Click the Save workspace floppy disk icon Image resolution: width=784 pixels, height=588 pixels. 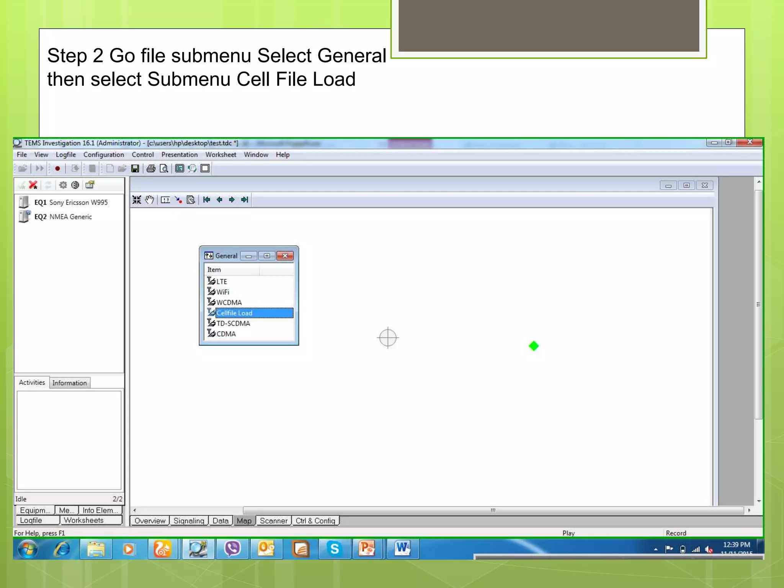click(x=135, y=168)
